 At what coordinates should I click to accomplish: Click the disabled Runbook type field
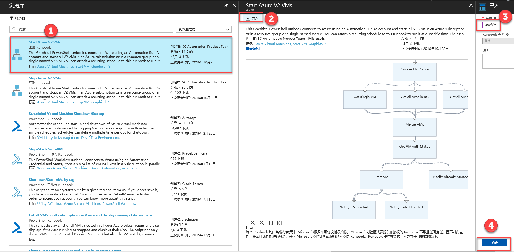pos(498,41)
